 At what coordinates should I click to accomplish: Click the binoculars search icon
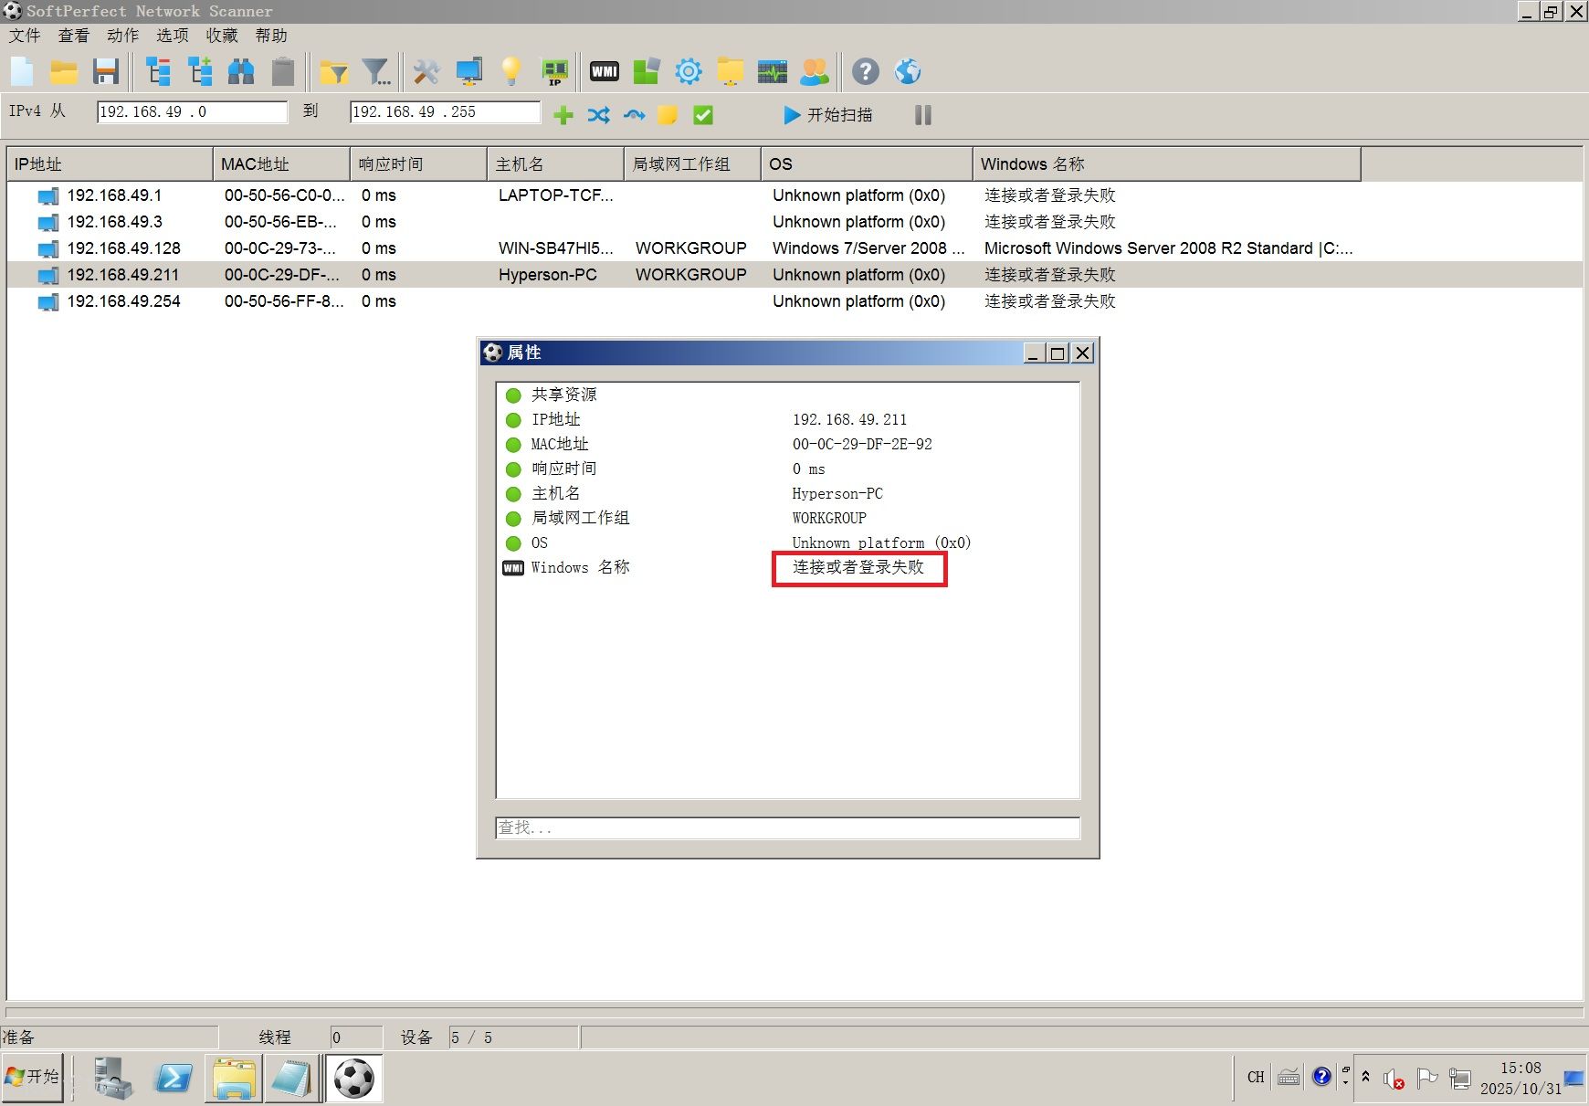(x=241, y=71)
